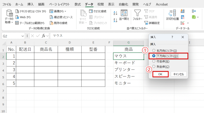Click 再適用 filter button
The height and width of the screenshot is (113, 204).
[x=151, y=17]
